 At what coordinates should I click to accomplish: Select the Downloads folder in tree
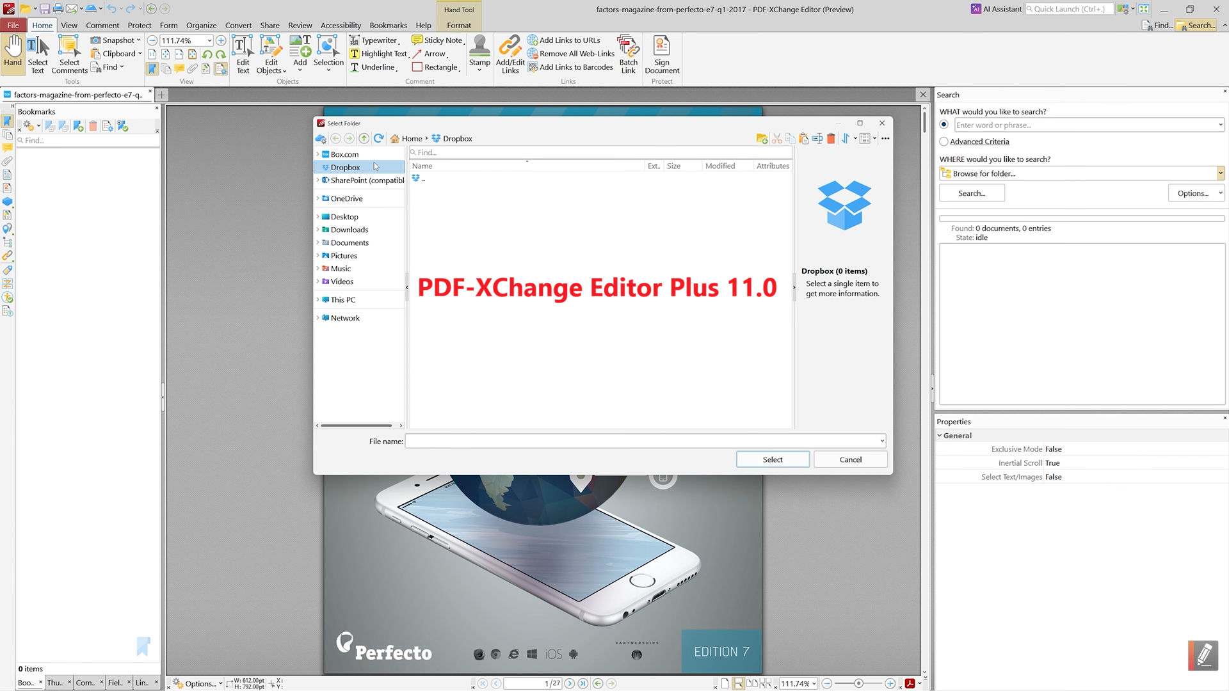pyautogui.click(x=349, y=230)
